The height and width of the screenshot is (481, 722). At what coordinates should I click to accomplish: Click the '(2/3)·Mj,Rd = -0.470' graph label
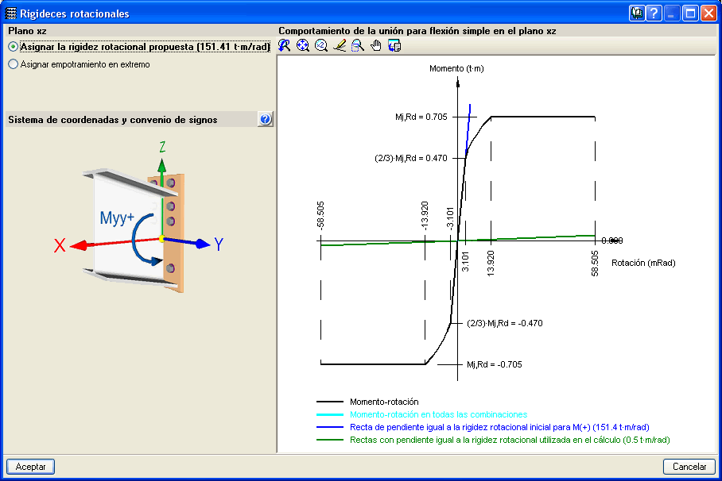(505, 323)
